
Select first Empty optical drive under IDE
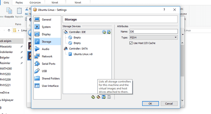[x=77, y=37]
